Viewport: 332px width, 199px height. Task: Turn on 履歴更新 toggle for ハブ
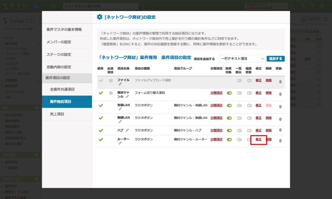tap(249, 130)
